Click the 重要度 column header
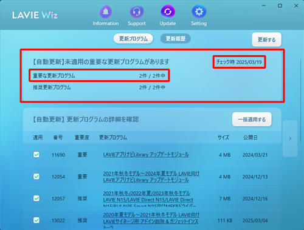304x230 pixels. pos(82,138)
